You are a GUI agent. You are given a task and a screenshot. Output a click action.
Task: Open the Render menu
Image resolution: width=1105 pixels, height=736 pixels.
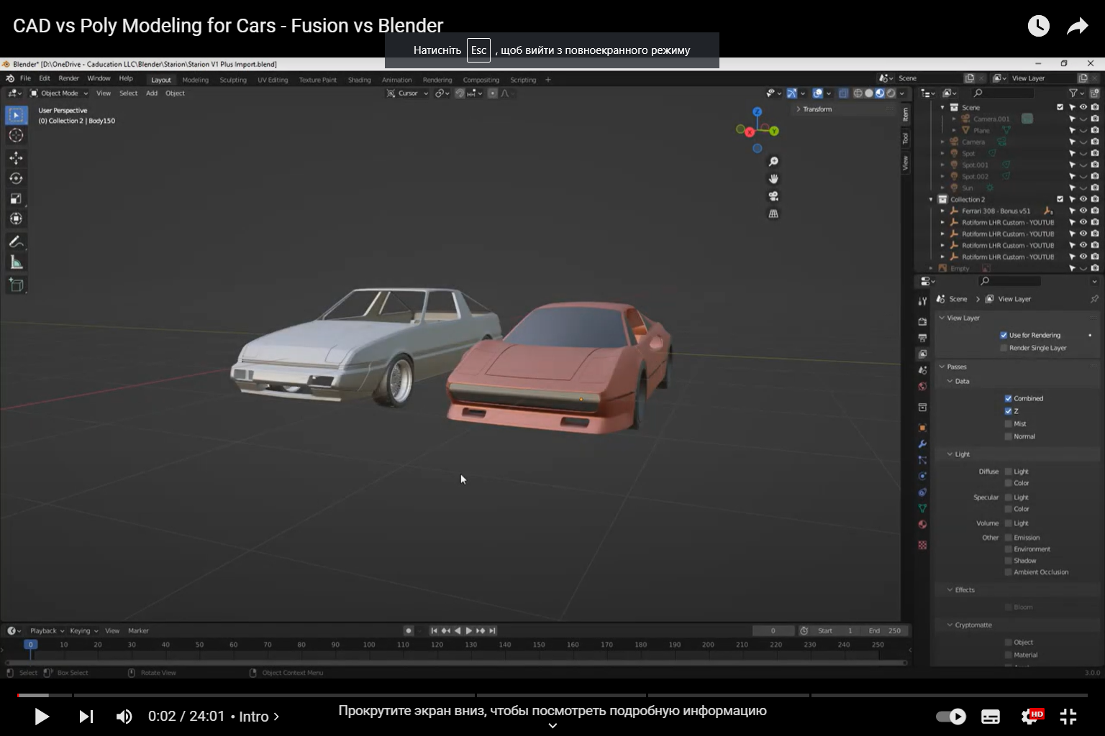(69, 78)
